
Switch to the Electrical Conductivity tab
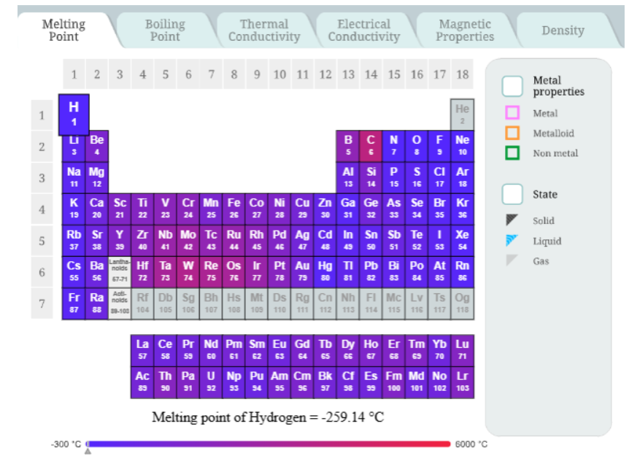363,30
